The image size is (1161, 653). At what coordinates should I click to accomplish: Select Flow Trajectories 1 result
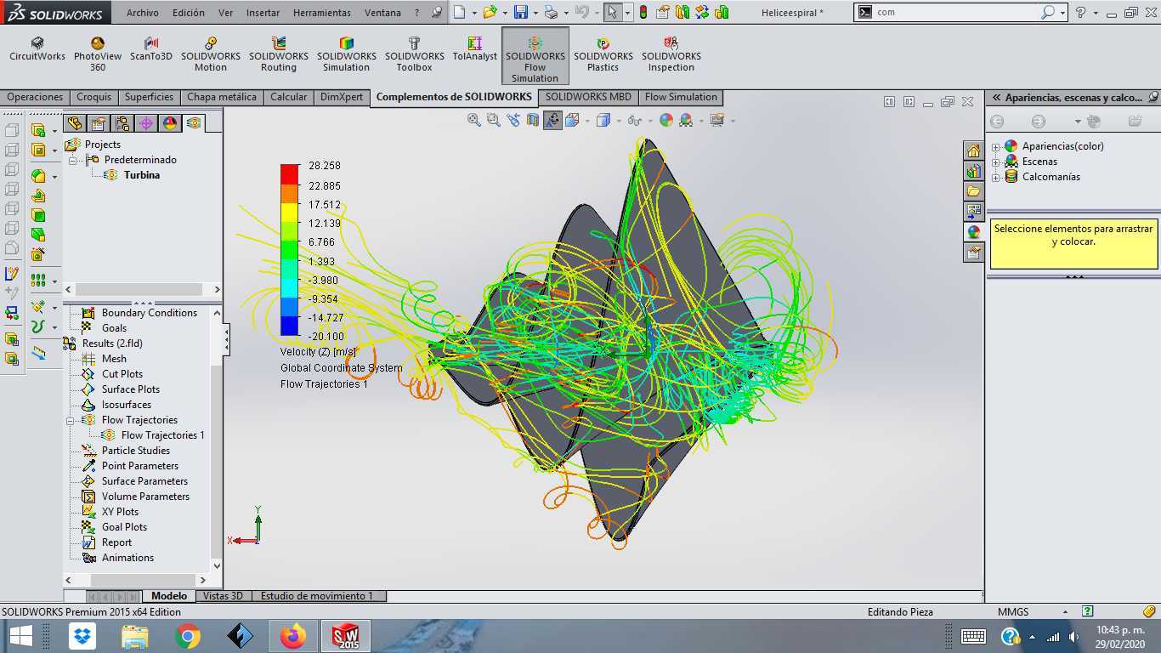[x=162, y=435]
